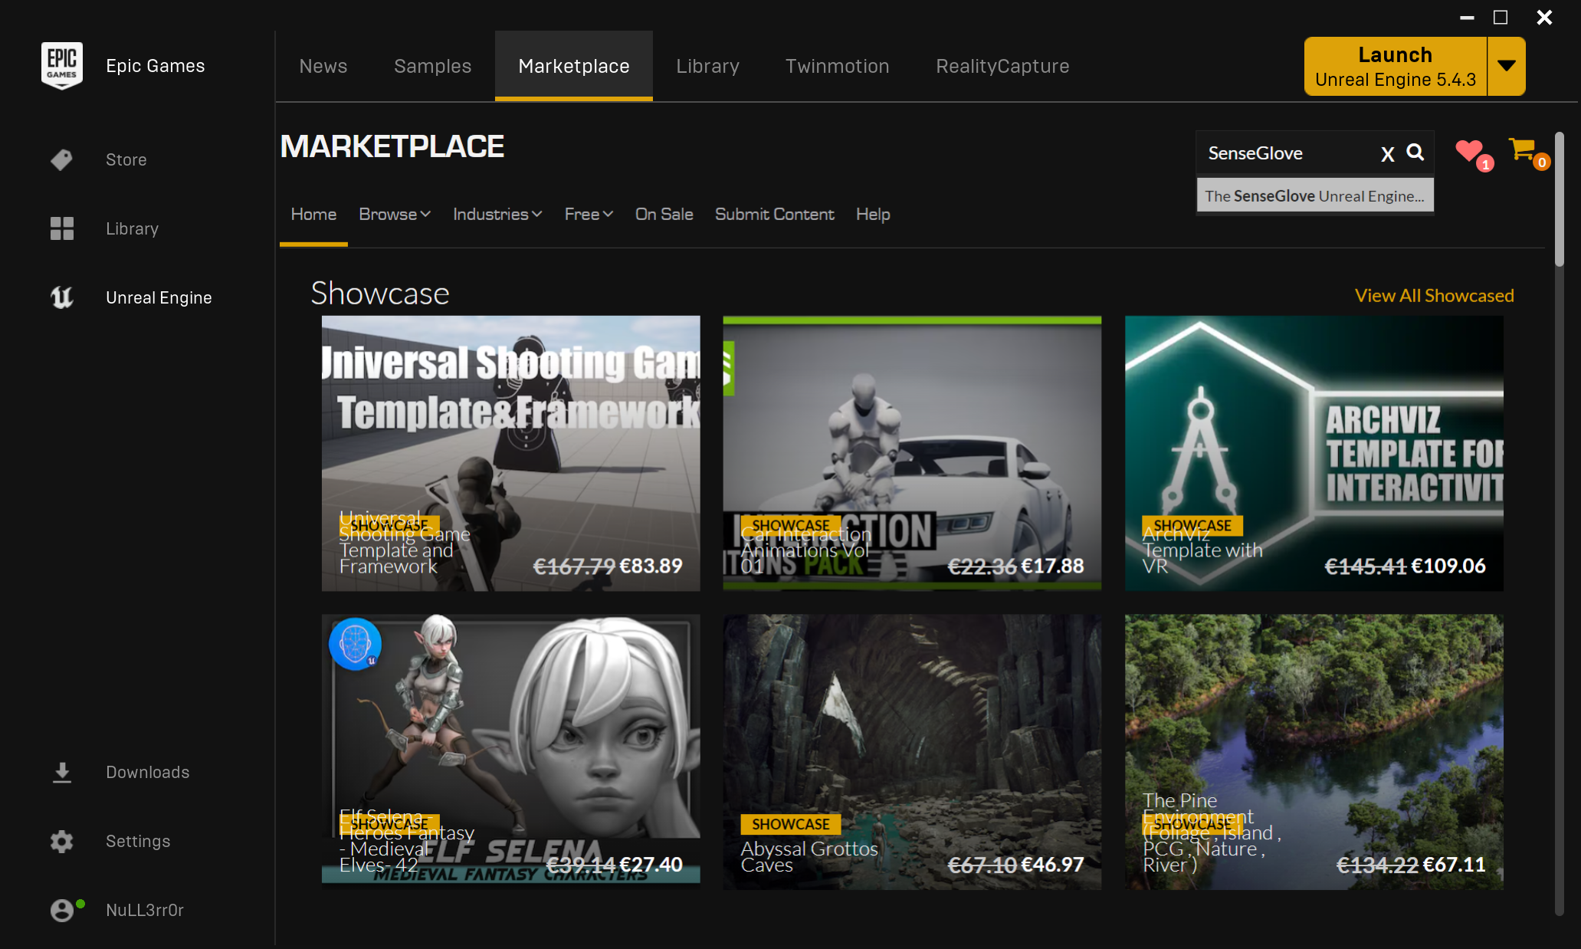This screenshot has height=949, width=1581.
Task: Click the NuLL3rr0r user avatar icon
Action: [63, 910]
